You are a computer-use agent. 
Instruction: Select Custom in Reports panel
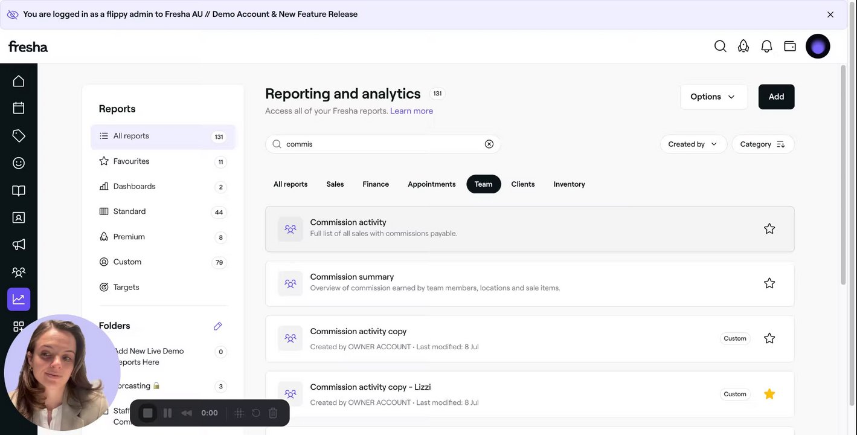tap(163, 262)
